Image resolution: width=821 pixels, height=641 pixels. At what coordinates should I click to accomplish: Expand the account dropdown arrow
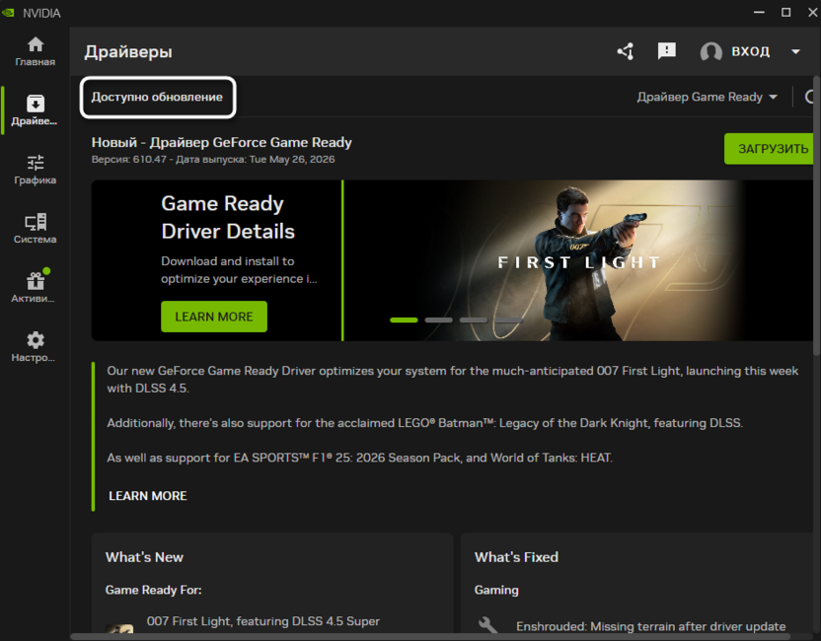(795, 52)
